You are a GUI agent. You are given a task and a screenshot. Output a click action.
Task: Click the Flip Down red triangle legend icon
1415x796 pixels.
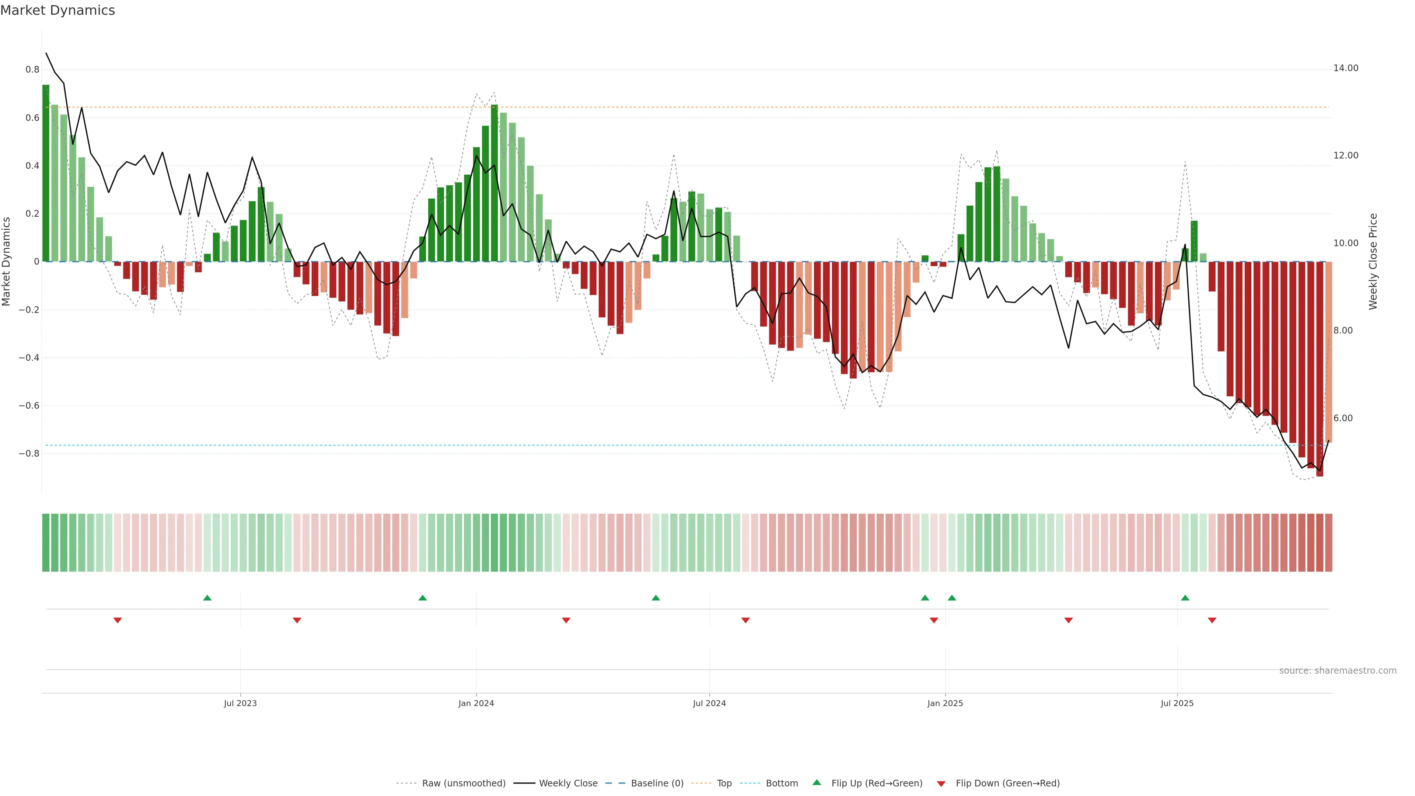click(x=941, y=783)
